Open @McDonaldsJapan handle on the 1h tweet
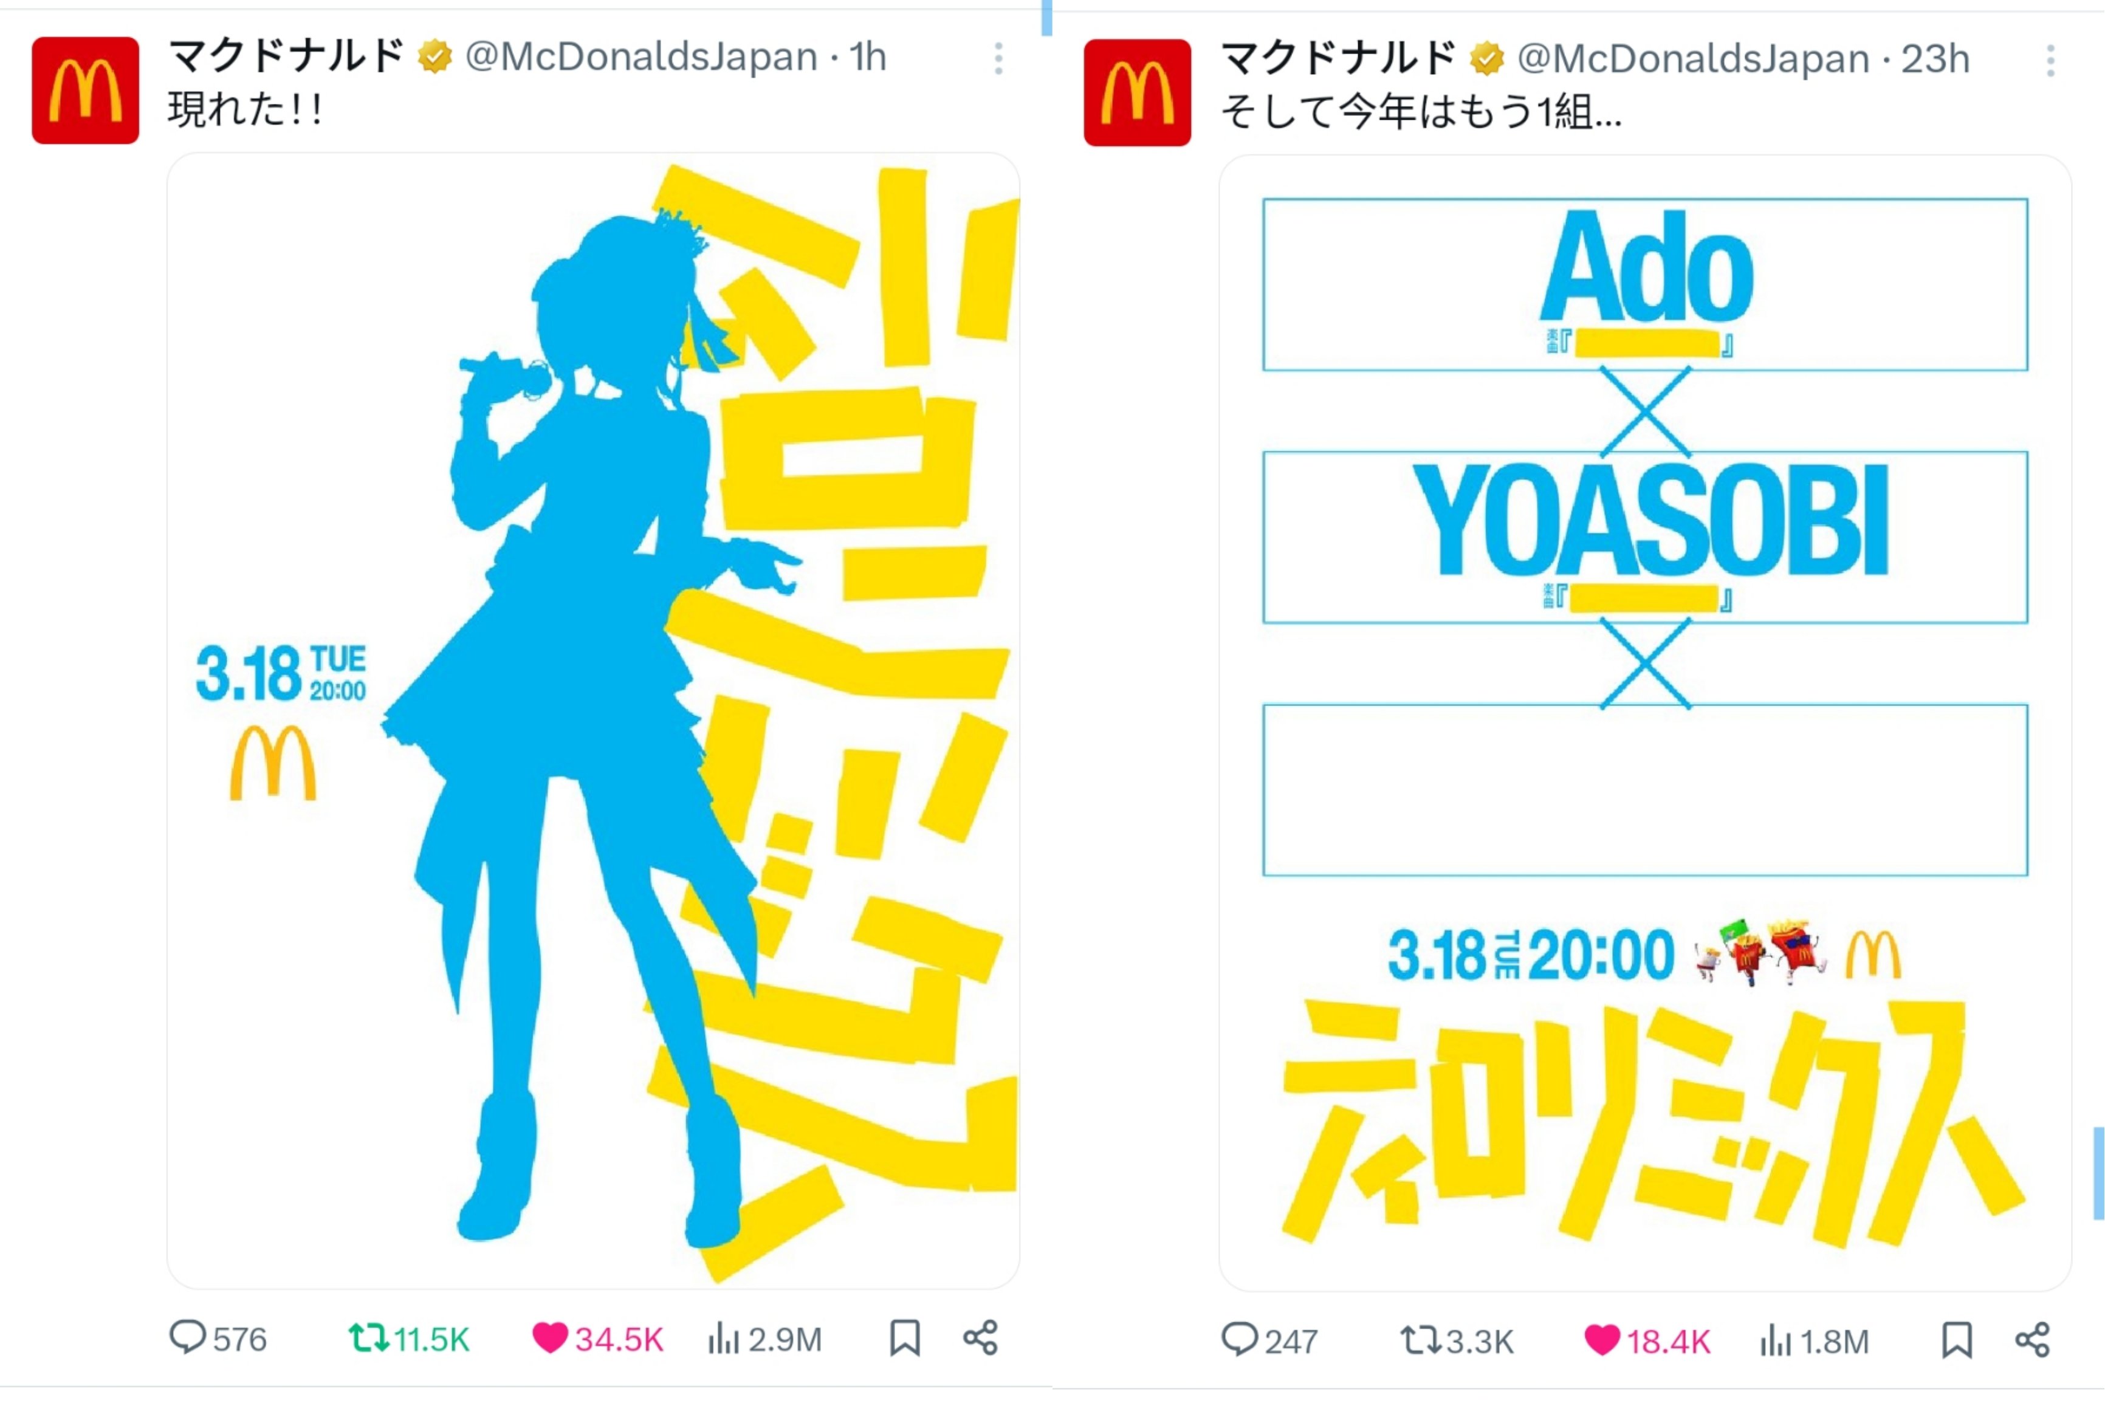Screen dimensions: 2105x1403 pyautogui.click(x=642, y=57)
